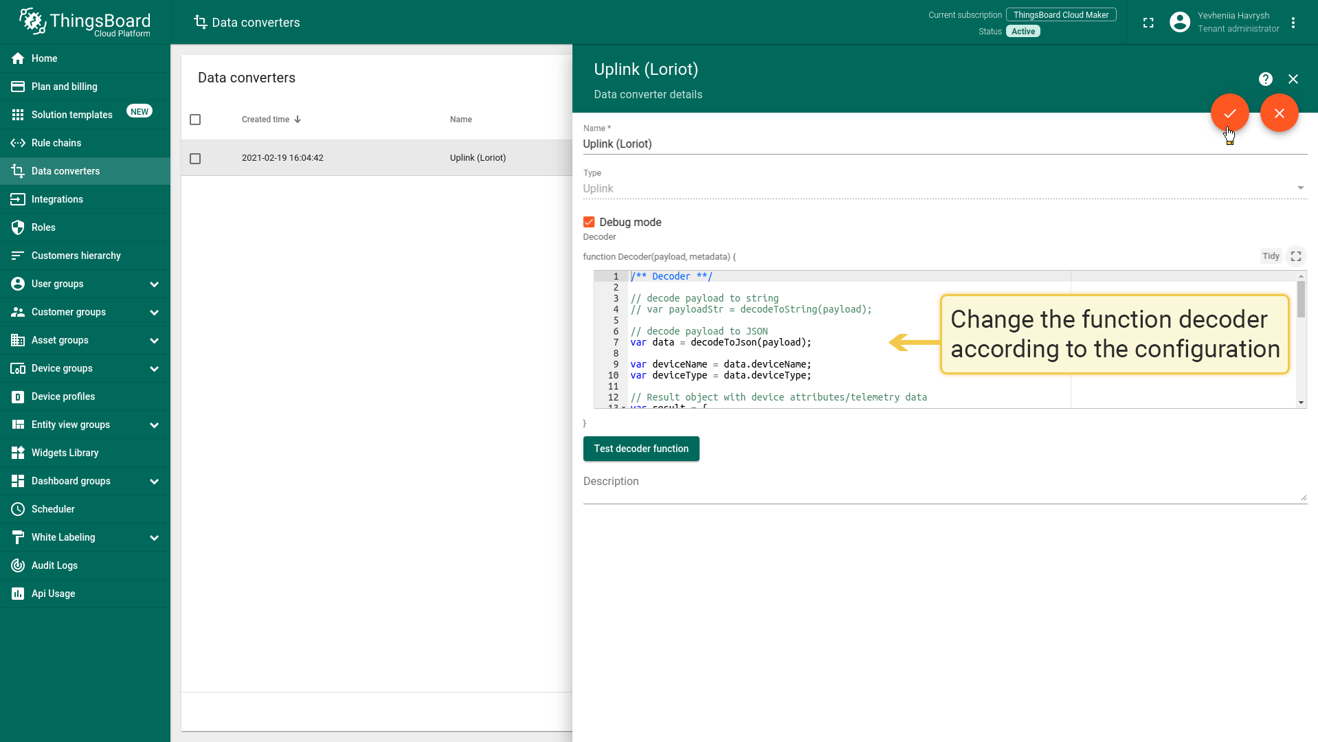The image size is (1318, 742).
Task: Open Integrations from the sidebar
Action: [x=57, y=199]
